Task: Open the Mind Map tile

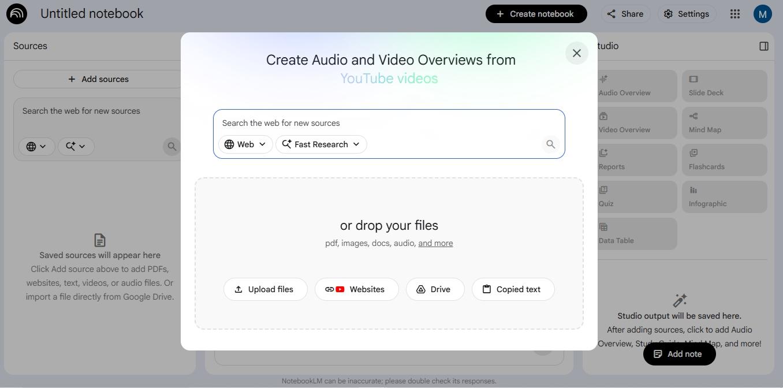Action: click(725, 123)
